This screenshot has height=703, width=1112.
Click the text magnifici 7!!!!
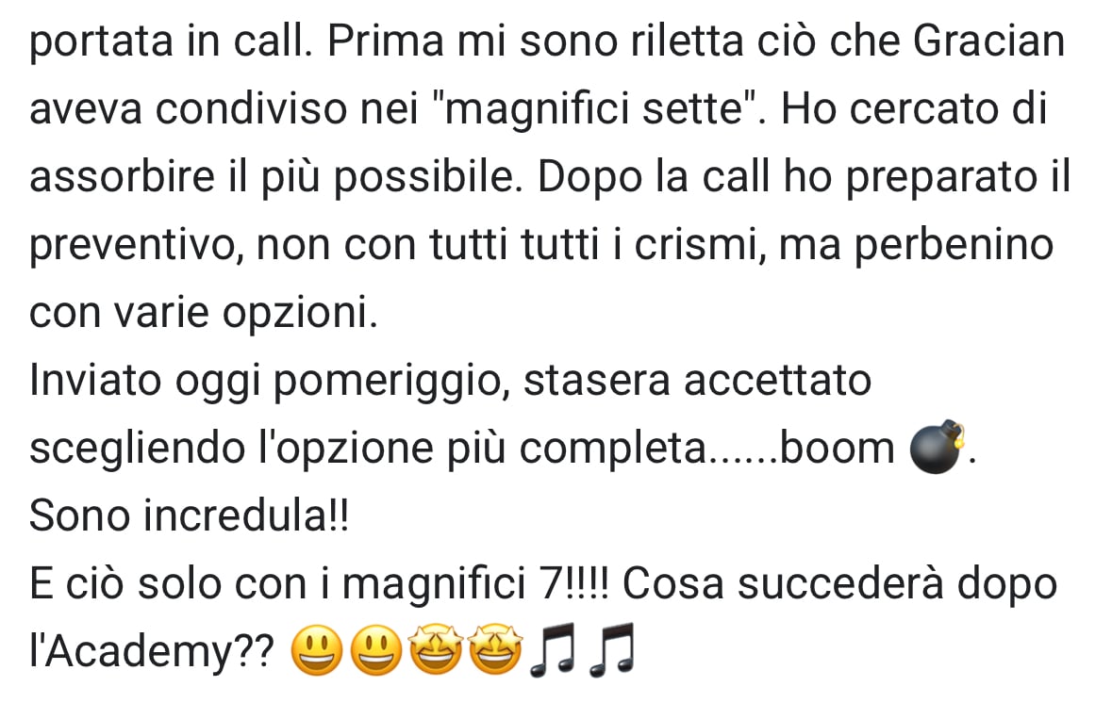click(x=475, y=584)
